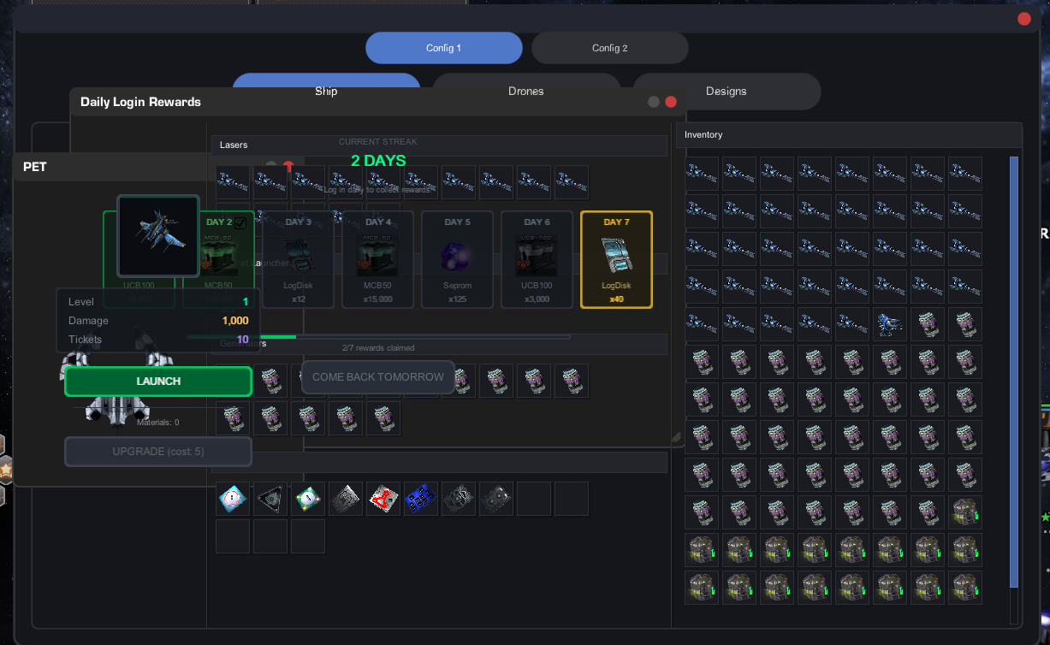This screenshot has width=1050, height=645.
Task: Launch the PET with the green LAUNCH button
Action: tap(158, 382)
